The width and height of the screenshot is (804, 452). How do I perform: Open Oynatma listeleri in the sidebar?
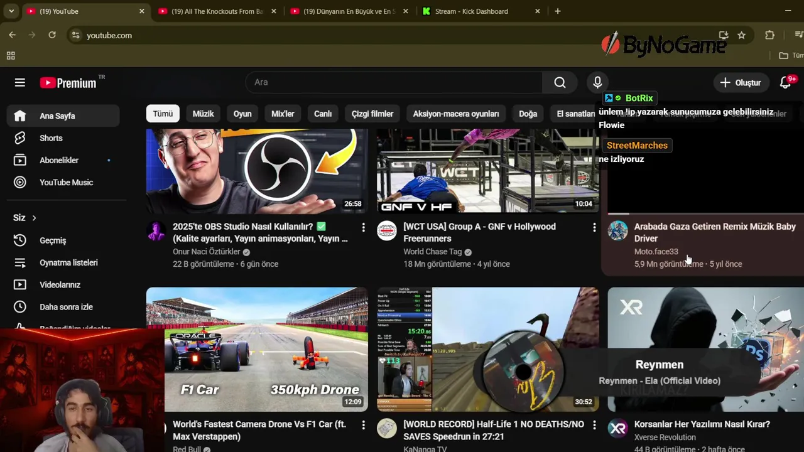(x=63, y=262)
